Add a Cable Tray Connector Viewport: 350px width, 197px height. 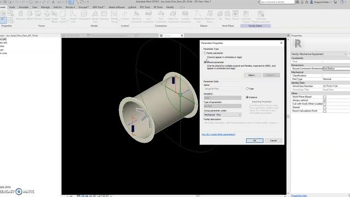(173, 16)
